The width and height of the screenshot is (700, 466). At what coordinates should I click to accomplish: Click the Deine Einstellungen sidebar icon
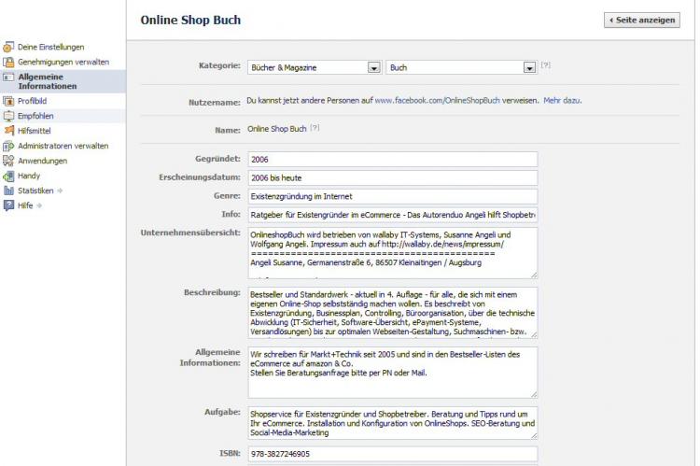click(8, 47)
